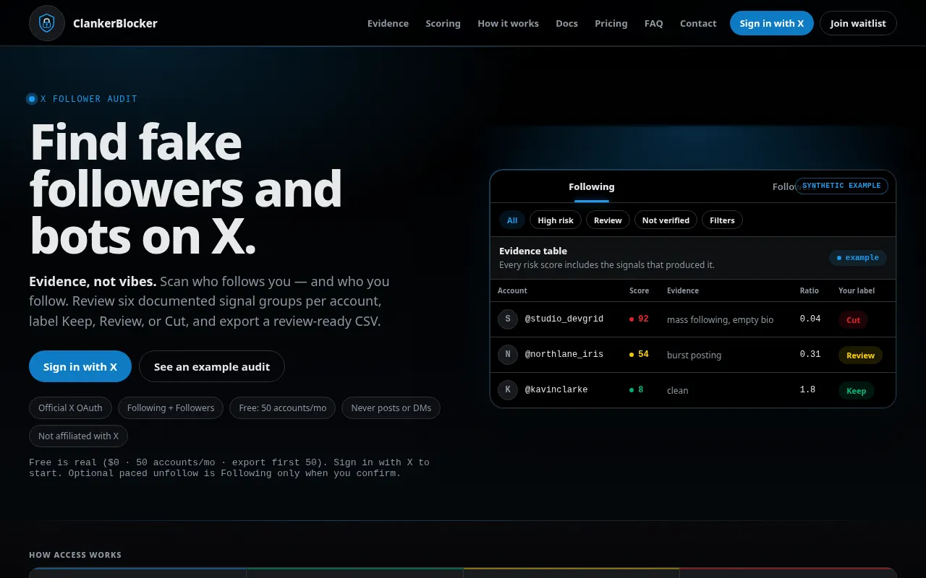The image size is (926, 578).
Task: Click the score 92 cell
Action: point(639,319)
